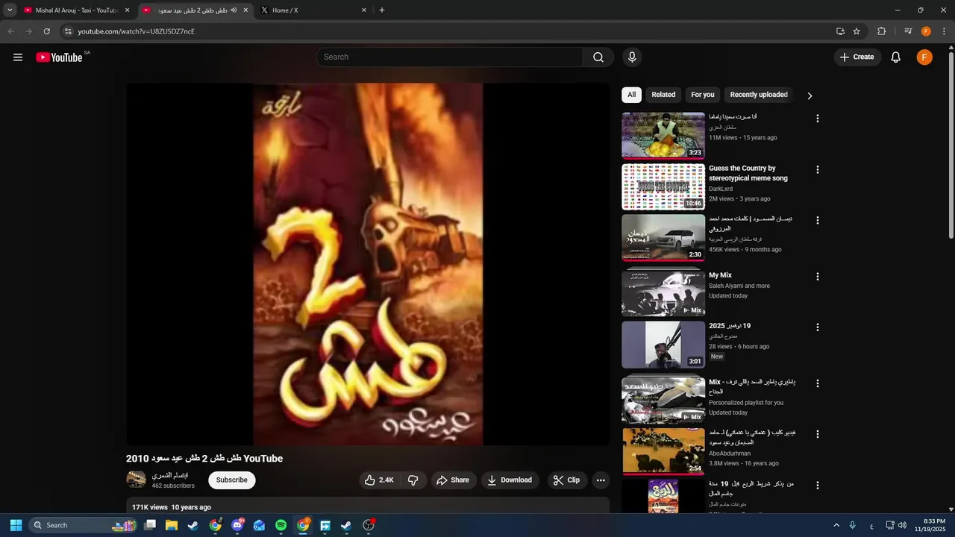Open Chrome extensions puzzle icon

tap(882, 31)
